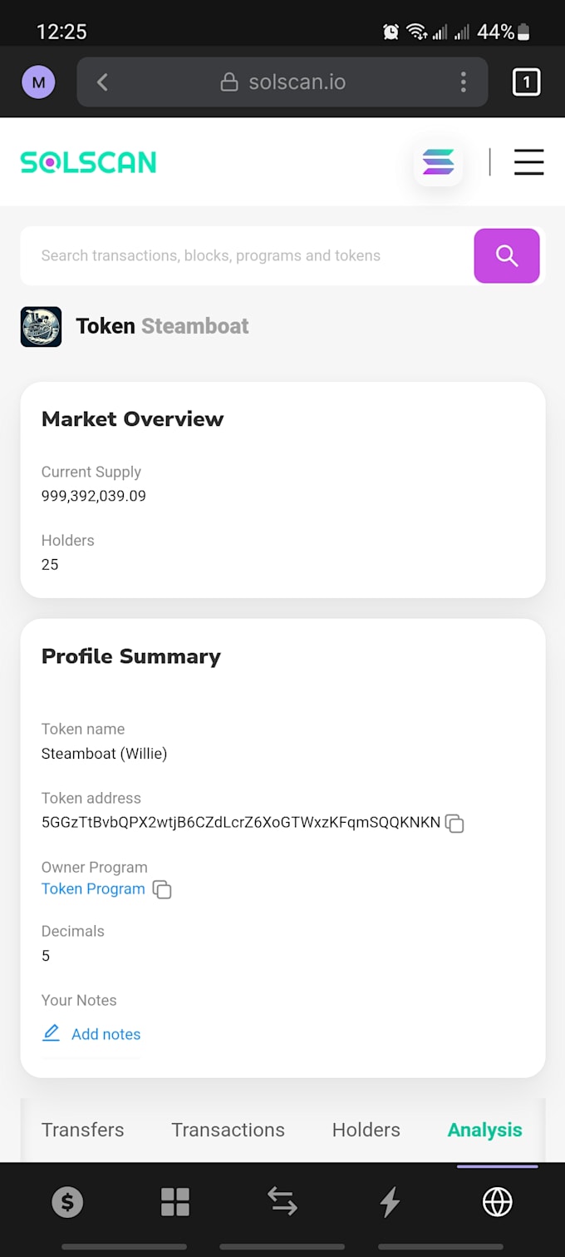This screenshot has width=565, height=1257.
Task: Open the browser three-dot options menu
Action: pos(464,82)
